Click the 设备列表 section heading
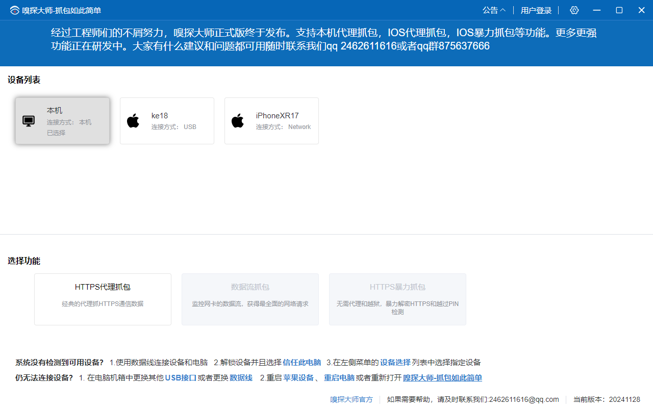This screenshot has width=653, height=408. coord(24,80)
